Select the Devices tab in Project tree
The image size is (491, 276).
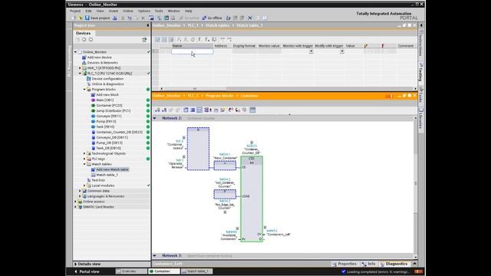(84, 33)
